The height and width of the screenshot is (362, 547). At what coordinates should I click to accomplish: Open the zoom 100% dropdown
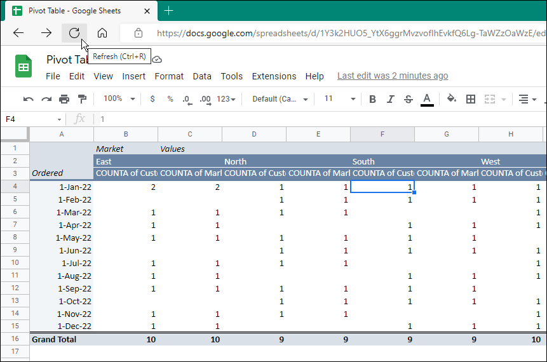tap(119, 99)
